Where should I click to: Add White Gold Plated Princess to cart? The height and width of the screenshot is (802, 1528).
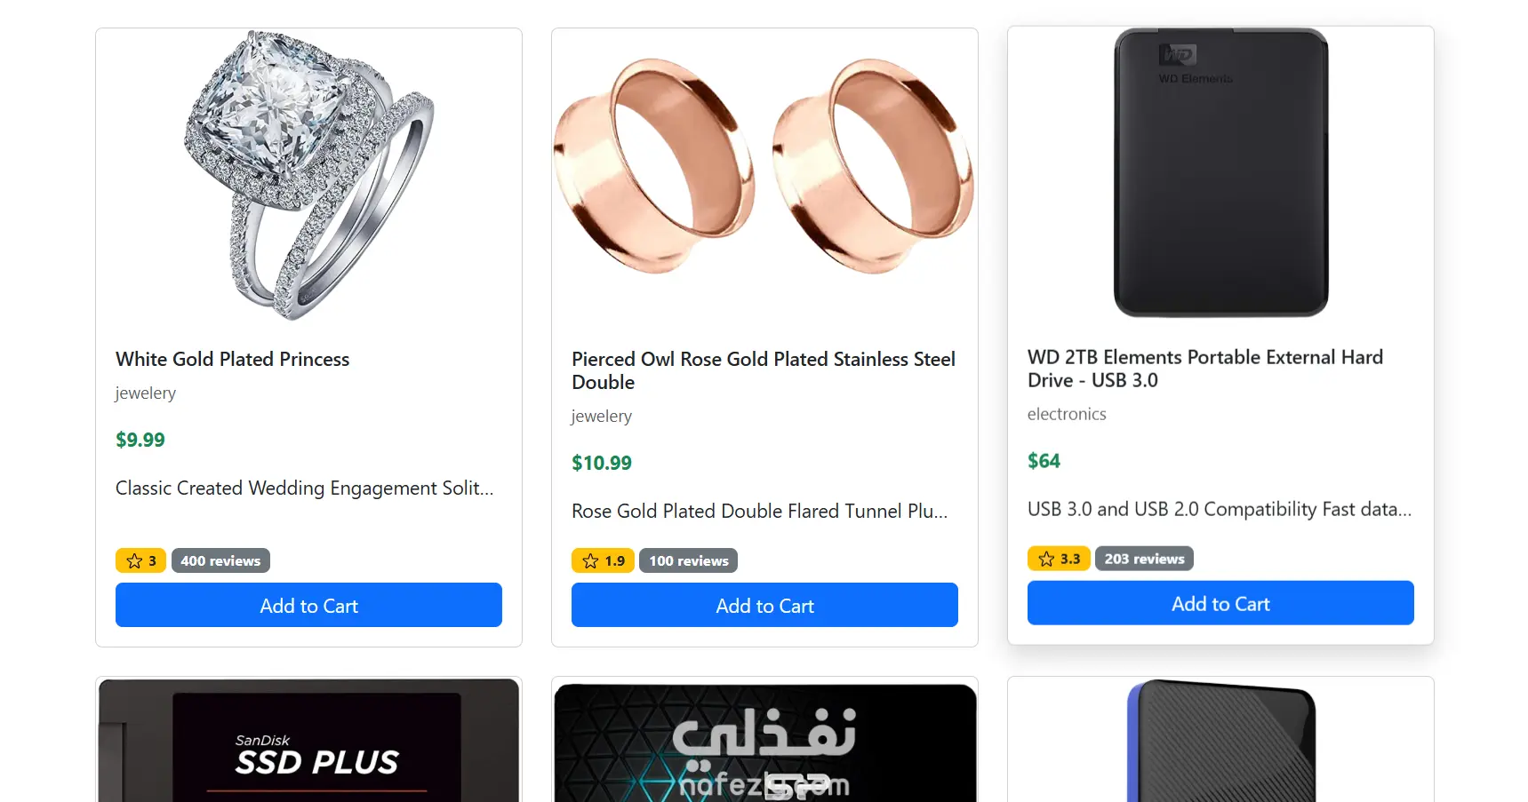(x=308, y=605)
